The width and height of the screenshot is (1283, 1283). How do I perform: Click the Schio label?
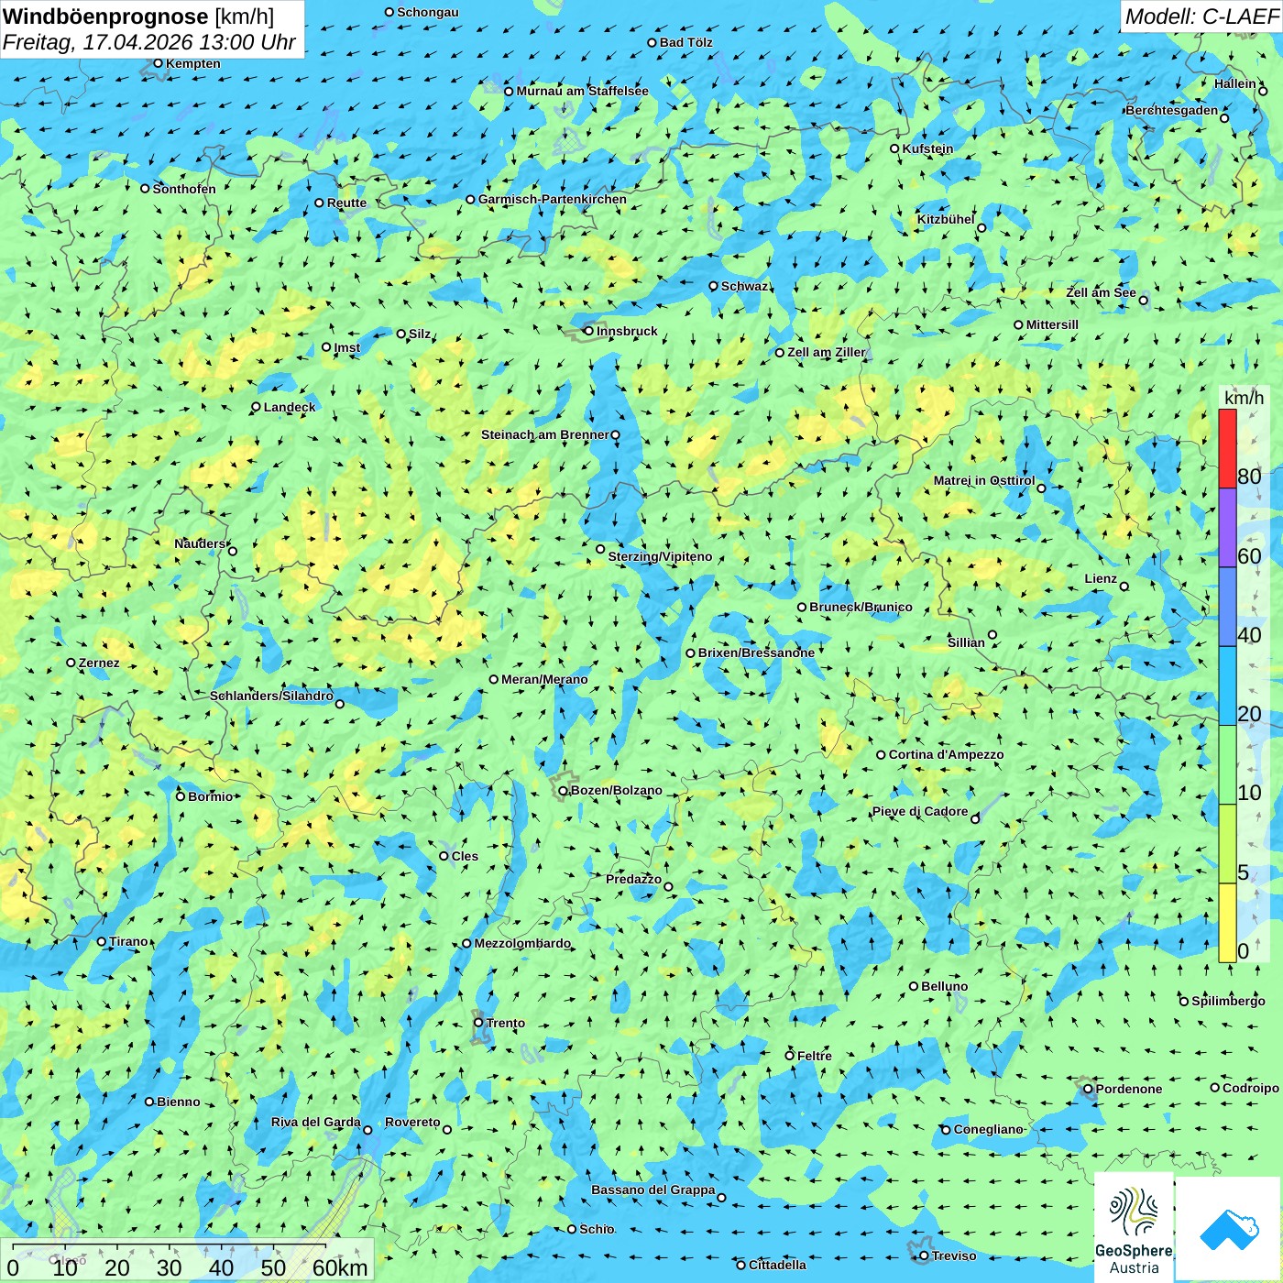597,1229
